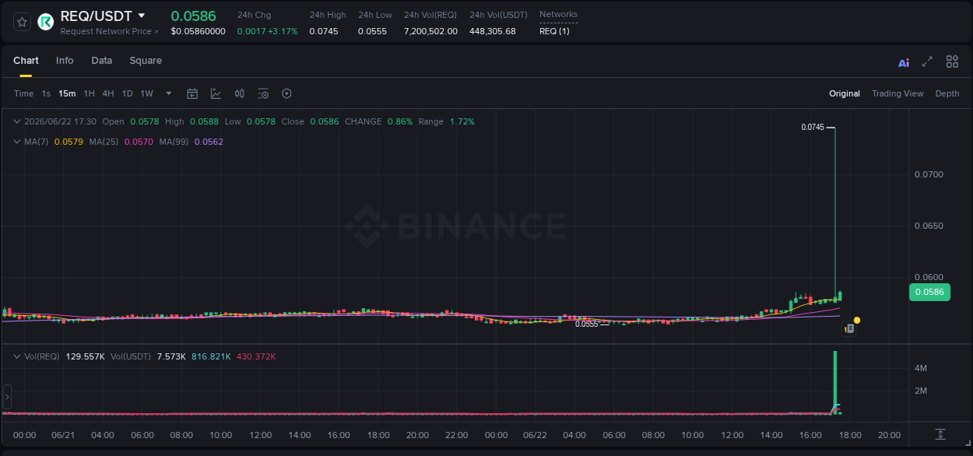Open the news note icon on chart

click(x=849, y=329)
